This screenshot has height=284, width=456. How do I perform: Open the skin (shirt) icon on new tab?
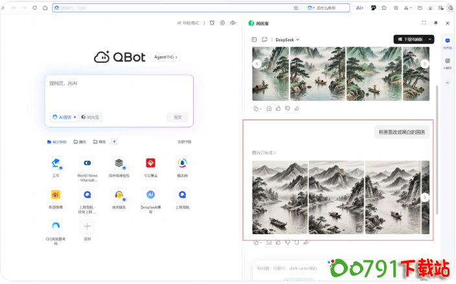point(212,23)
